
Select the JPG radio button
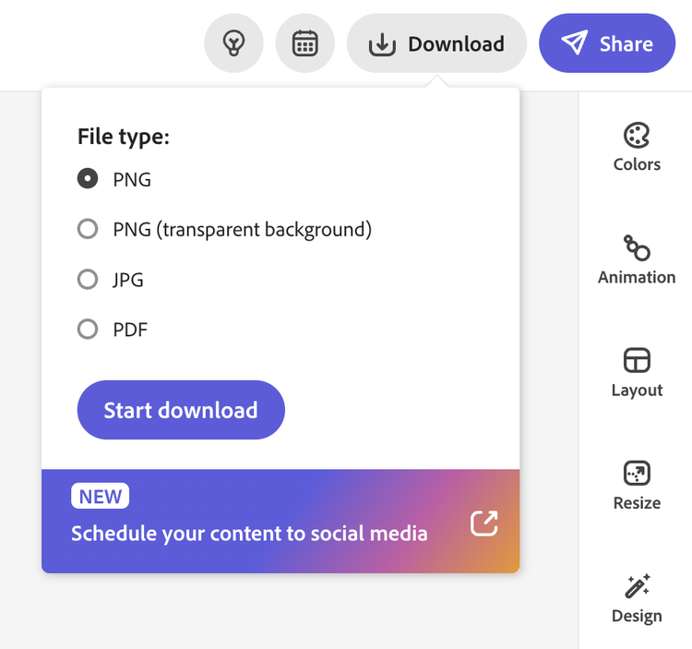point(88,279)
